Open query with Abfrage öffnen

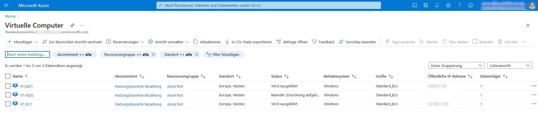pos(292,42)
